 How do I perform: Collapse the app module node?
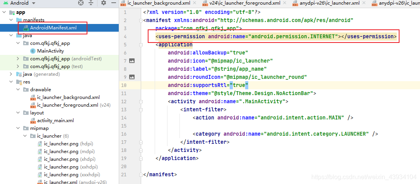coord(4,12)
